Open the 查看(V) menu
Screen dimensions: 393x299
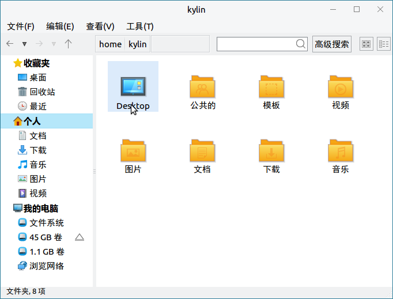tap(100, 27)
